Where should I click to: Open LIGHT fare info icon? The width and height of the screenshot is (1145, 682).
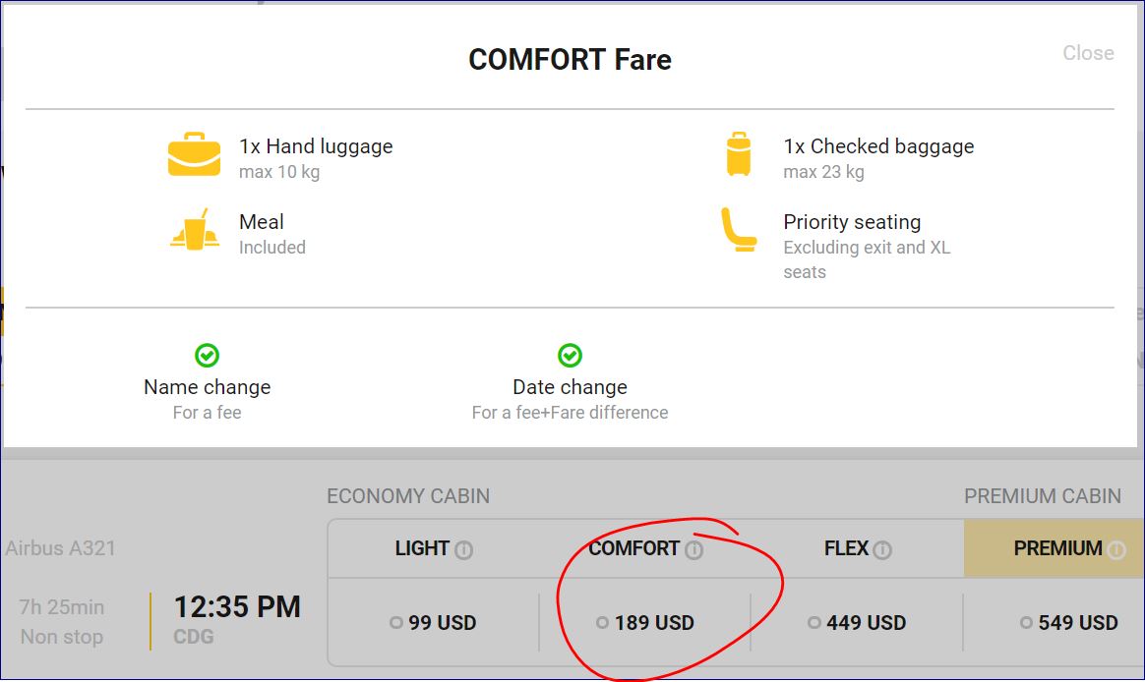[x=463, y=550]
